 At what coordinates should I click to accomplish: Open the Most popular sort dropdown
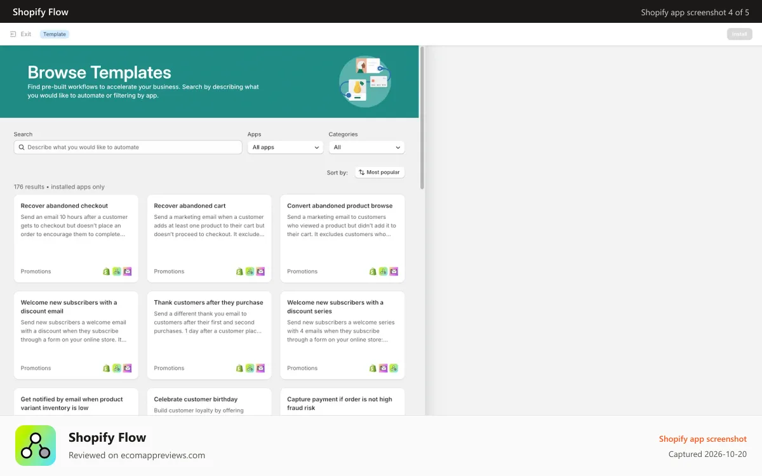coord(380,173)
